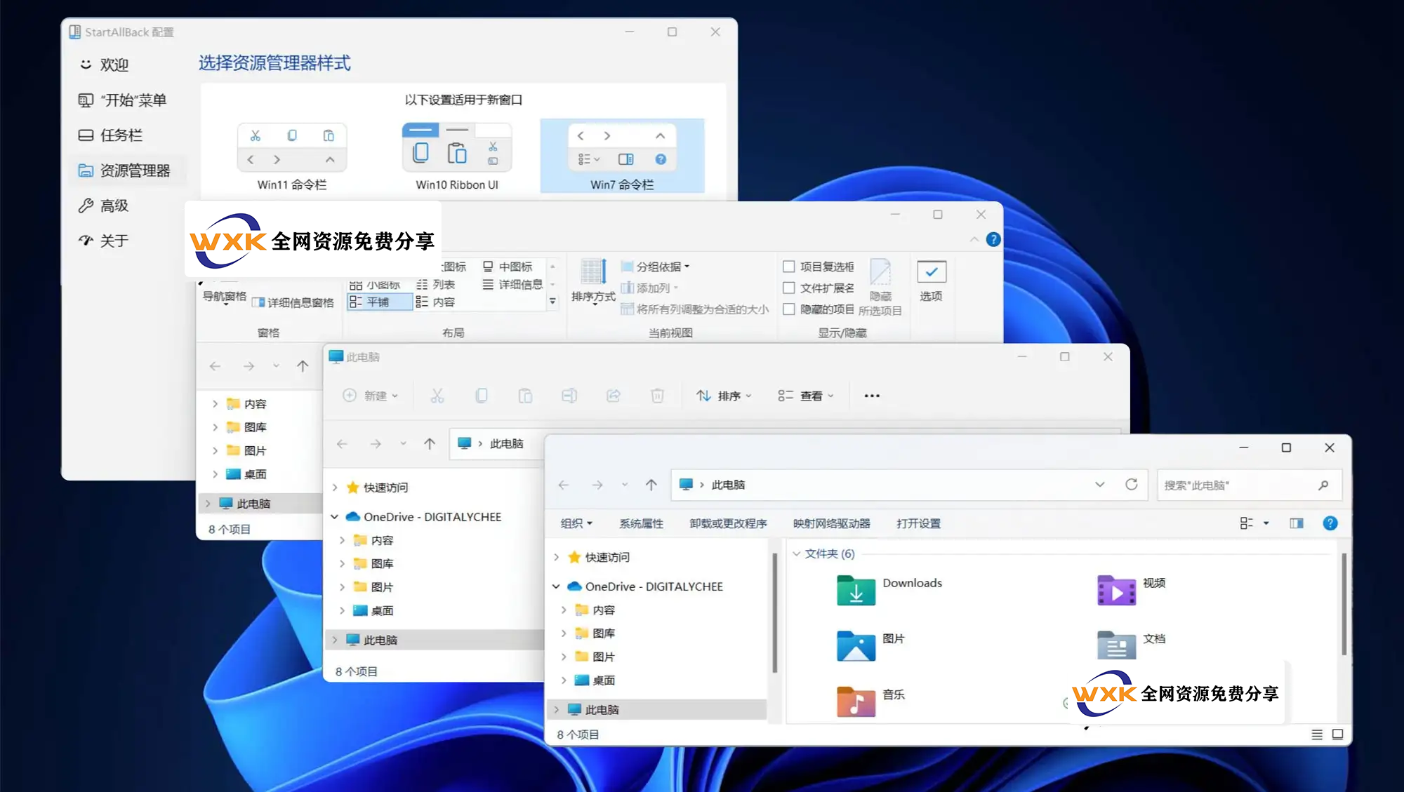Click the rename icon in Win11 toolbar
The width and height of the screenshot is (1404, 792).
tap(569, 396)
